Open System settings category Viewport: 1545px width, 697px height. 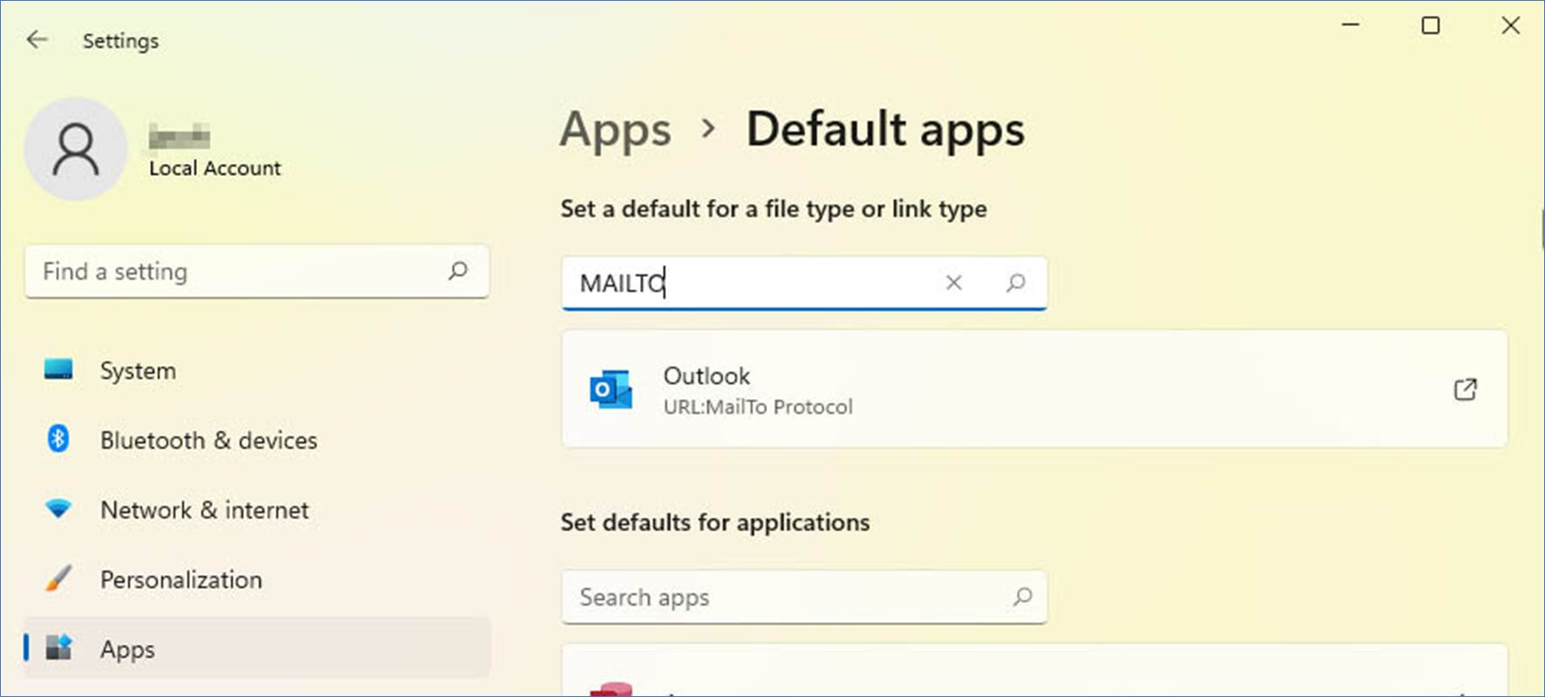point(138,370)
